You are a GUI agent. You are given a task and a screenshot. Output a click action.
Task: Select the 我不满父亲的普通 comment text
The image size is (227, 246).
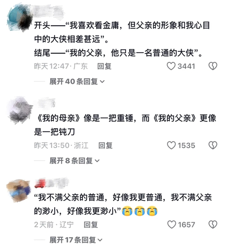click(123, 204)
